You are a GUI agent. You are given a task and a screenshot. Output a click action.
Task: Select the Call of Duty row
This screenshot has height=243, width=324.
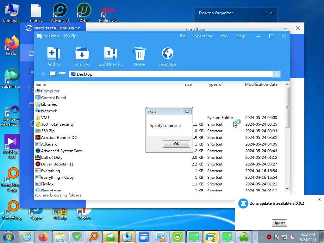(159, 158)
